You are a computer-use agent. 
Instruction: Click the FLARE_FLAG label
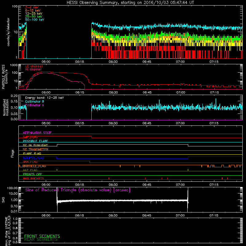32,153
